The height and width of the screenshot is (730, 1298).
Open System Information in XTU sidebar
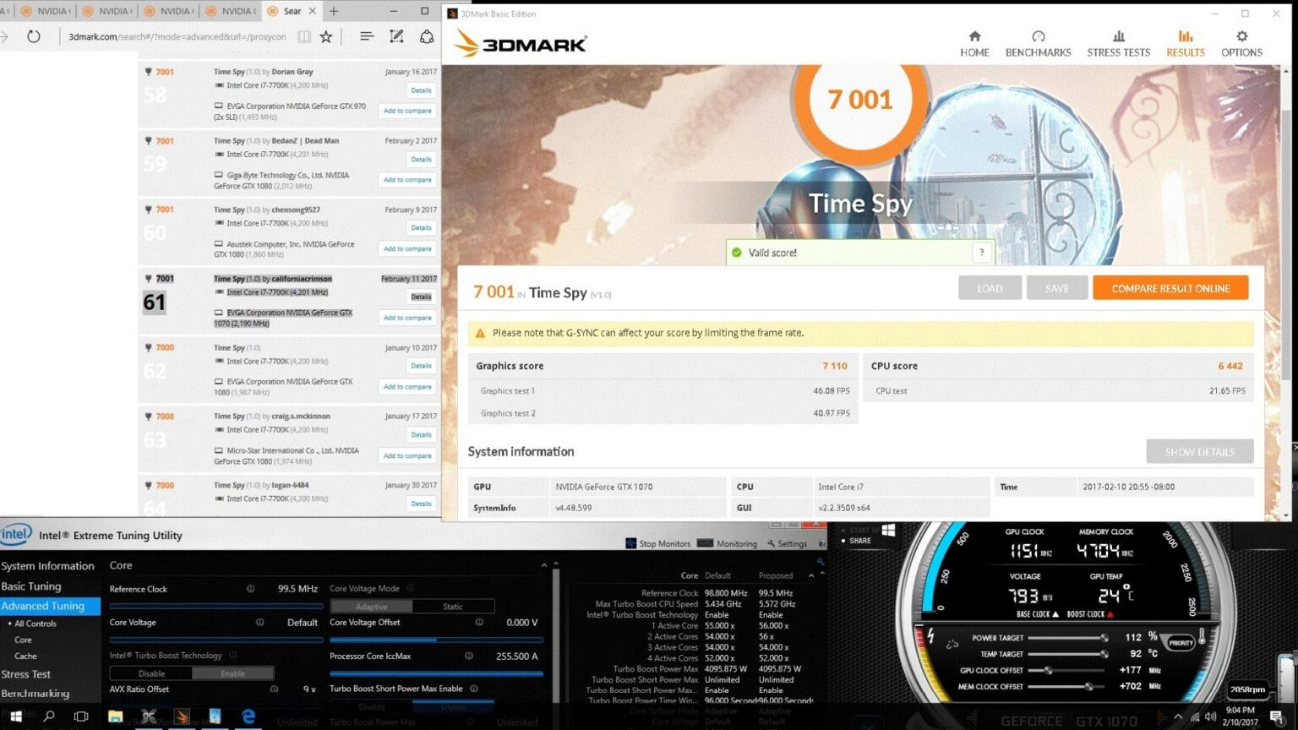tap(47, 566)
